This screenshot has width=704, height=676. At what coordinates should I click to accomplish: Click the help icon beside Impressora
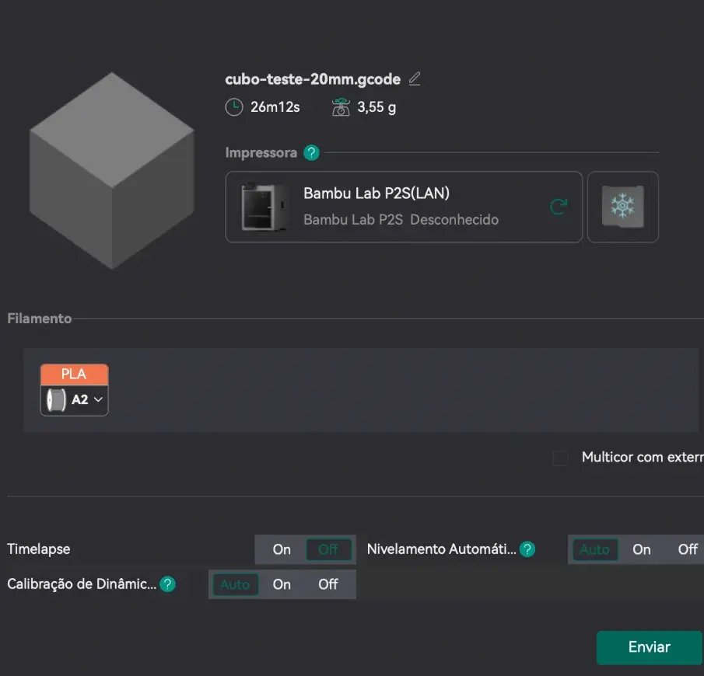tap(311, 153)
